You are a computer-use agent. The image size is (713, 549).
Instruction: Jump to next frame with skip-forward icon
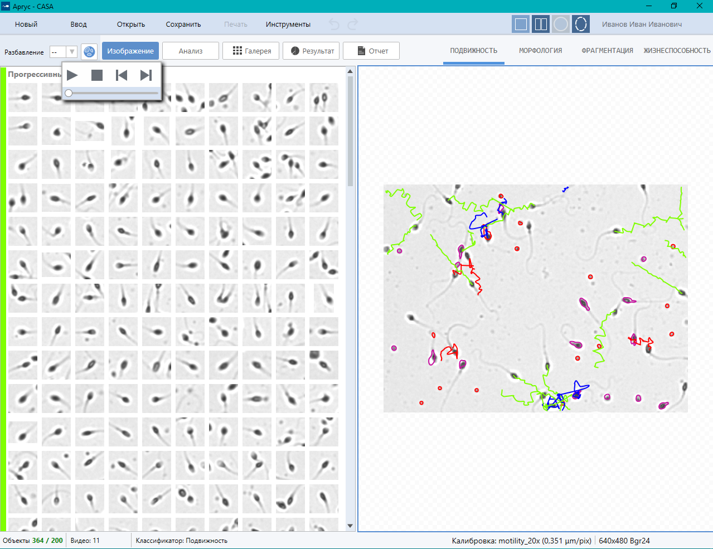(145, 75)
